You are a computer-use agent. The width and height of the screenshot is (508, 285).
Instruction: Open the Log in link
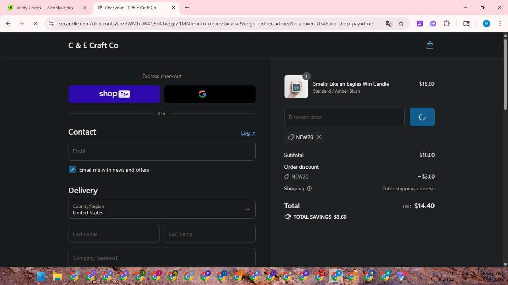248,133
